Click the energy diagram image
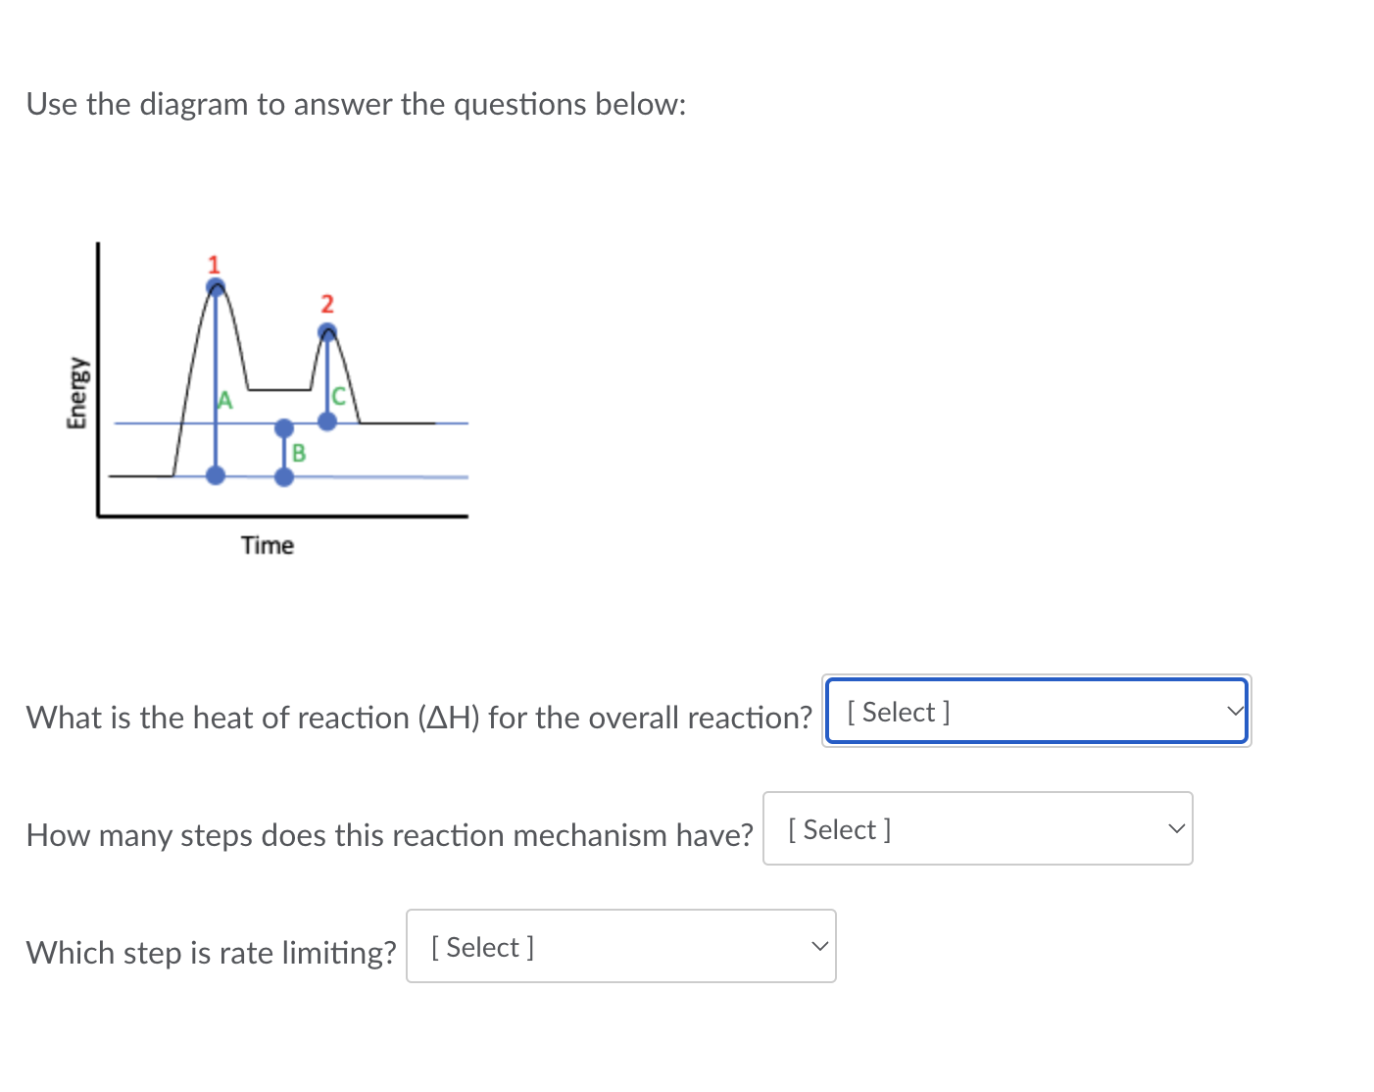 (x=267, y=400)
